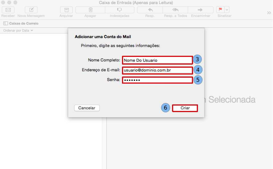
Task: Click the Nome Completo input field
Action: coord(157,60)
